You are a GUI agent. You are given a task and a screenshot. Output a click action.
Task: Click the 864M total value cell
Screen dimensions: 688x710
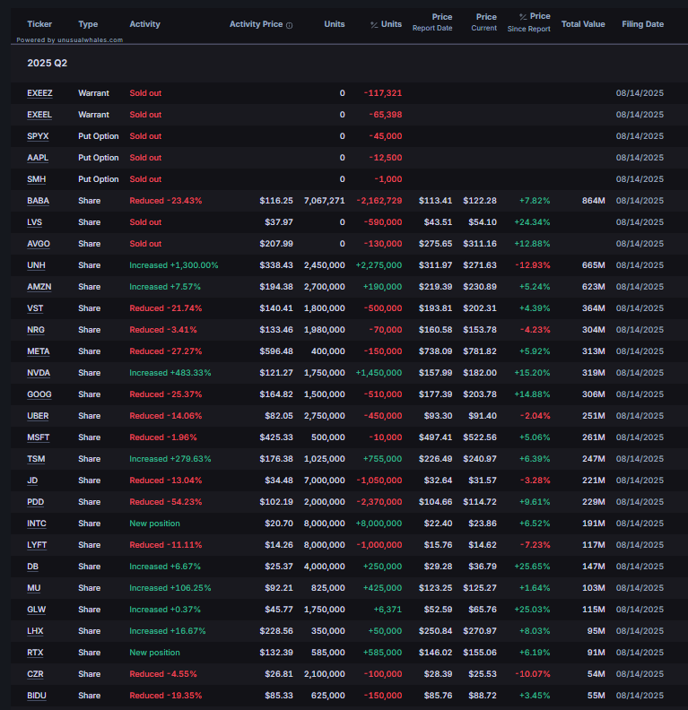[593, 201]
